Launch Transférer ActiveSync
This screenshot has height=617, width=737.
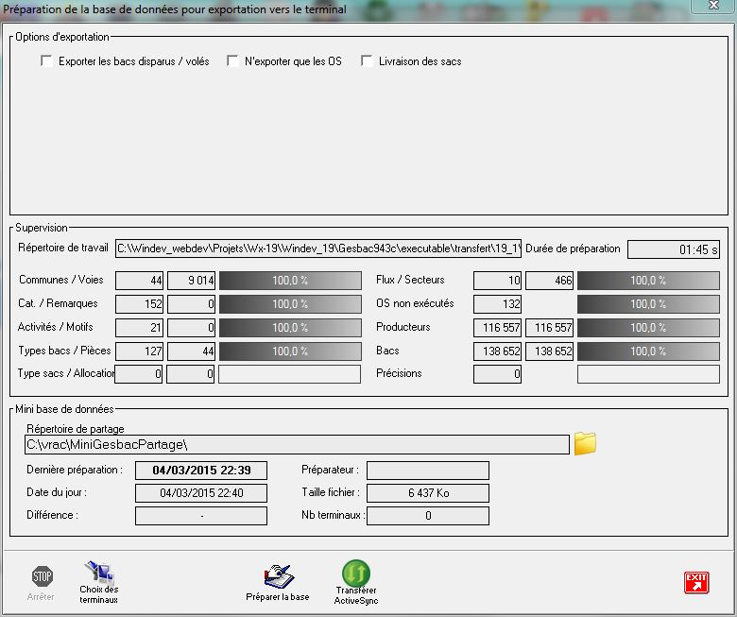[x=356, y=573]
